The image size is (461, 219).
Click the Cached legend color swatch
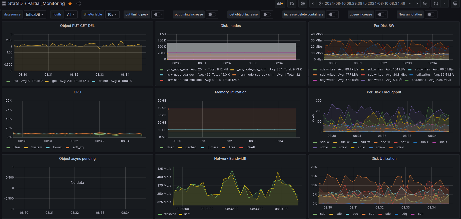pyautogui.click(x=180, y=148)
